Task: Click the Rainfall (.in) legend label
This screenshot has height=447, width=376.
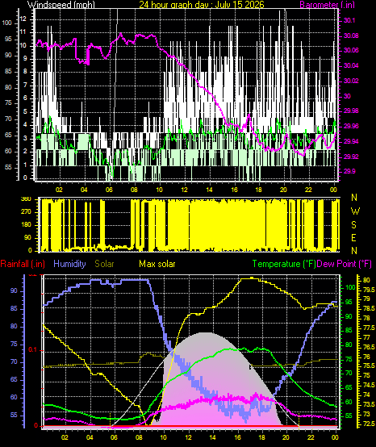Action: coord(23,264)
